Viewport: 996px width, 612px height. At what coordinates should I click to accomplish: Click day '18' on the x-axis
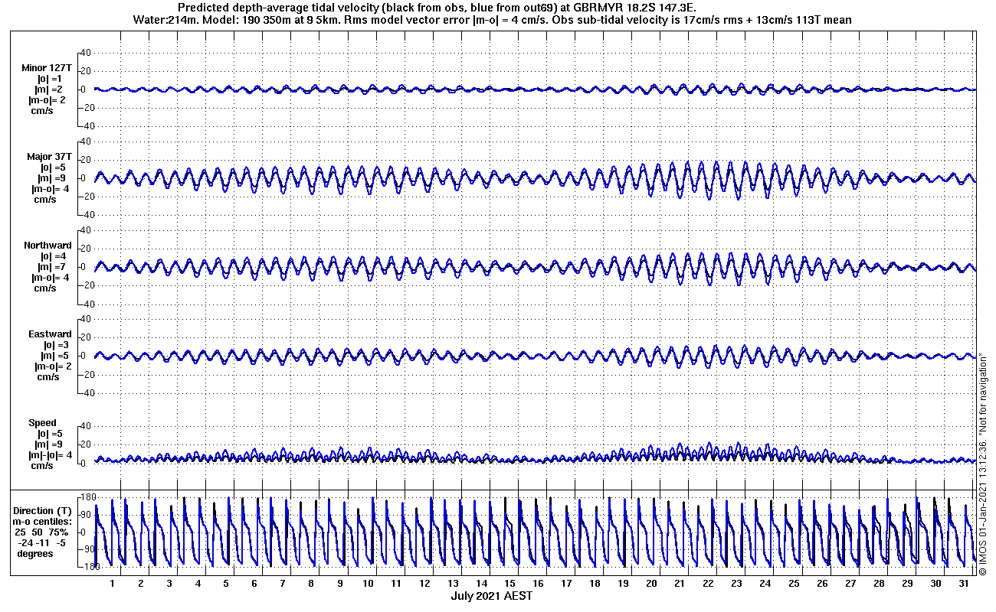point(595,584)
